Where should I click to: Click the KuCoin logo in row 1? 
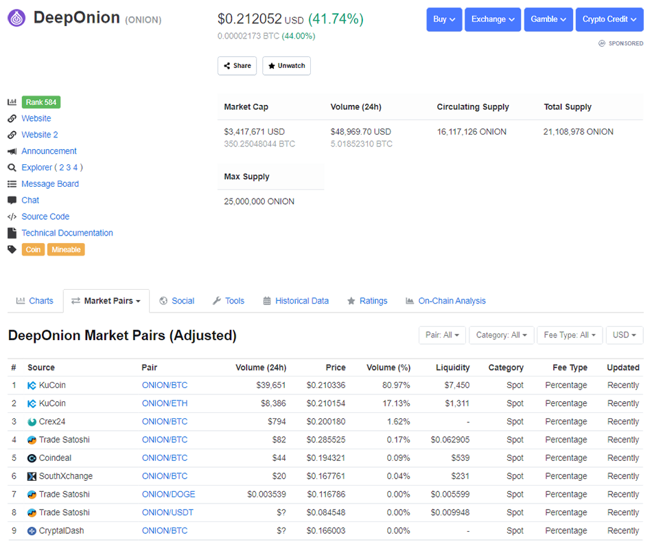32,385
